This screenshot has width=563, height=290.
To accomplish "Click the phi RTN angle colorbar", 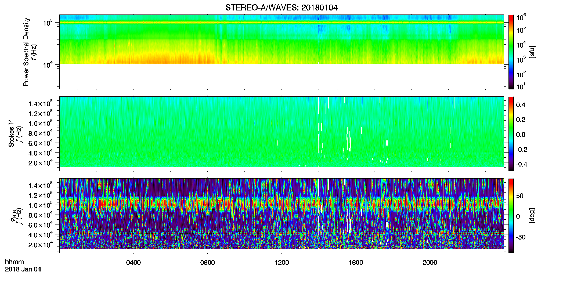I will [511, 216].
